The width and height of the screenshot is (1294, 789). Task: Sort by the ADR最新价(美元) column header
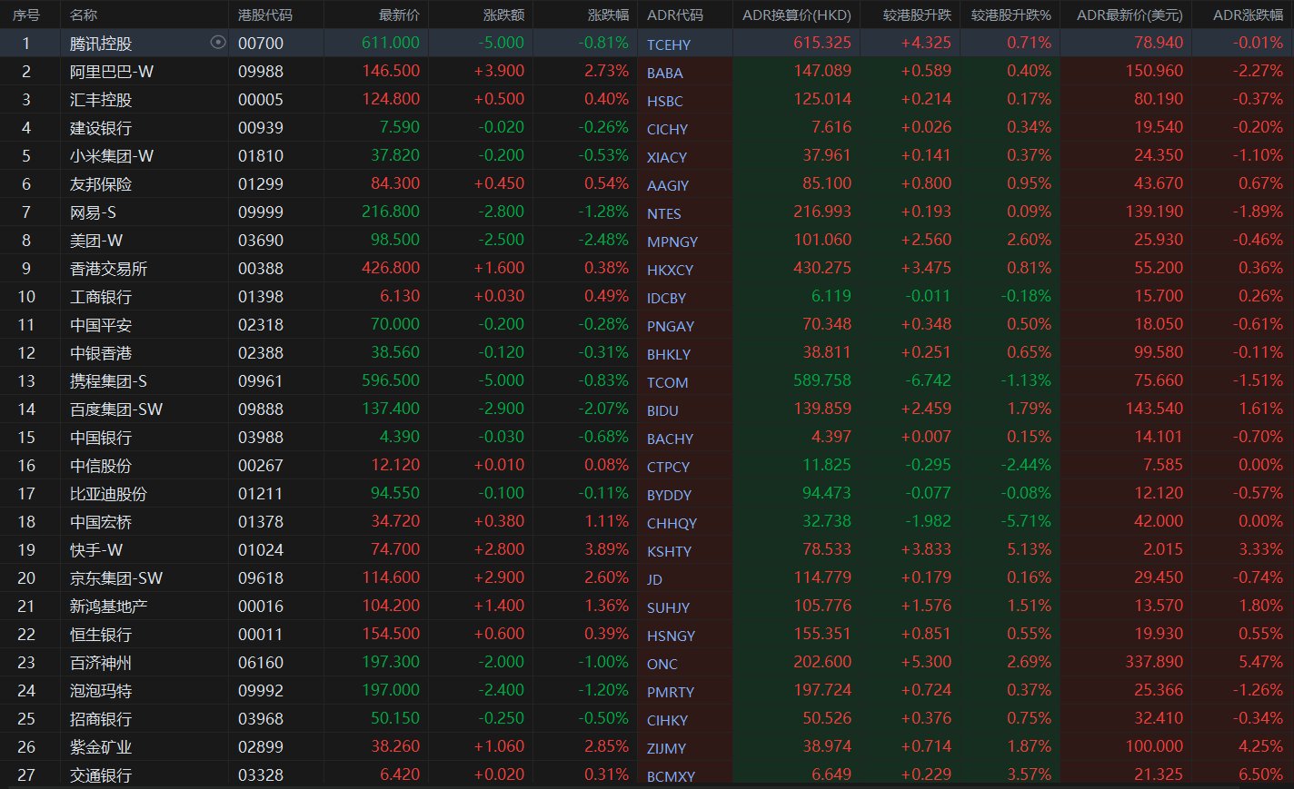(x=1129, y=15)
